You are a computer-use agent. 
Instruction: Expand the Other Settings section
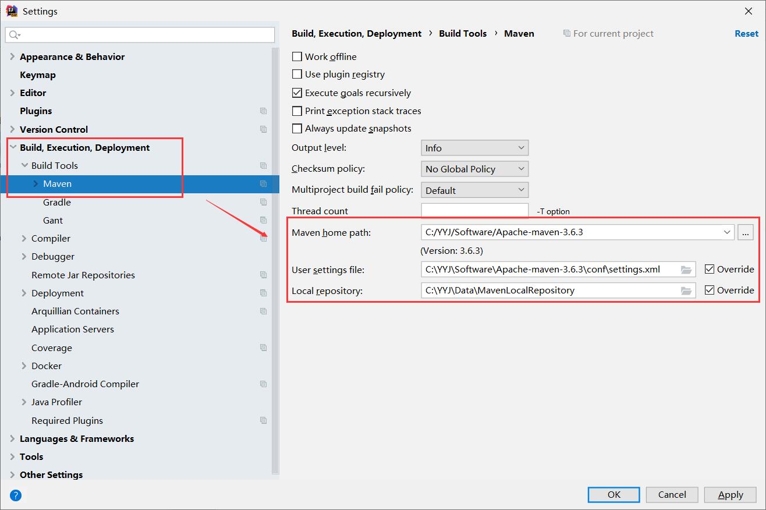coord(13,474)
